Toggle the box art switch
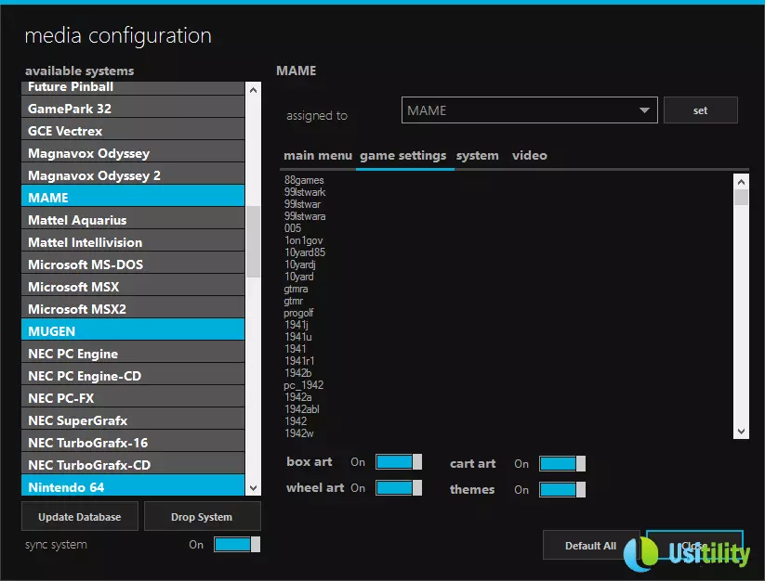 (398, 462)
